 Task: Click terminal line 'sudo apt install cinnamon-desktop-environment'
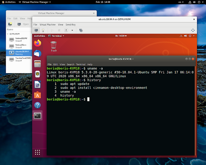tap(104, 88)
